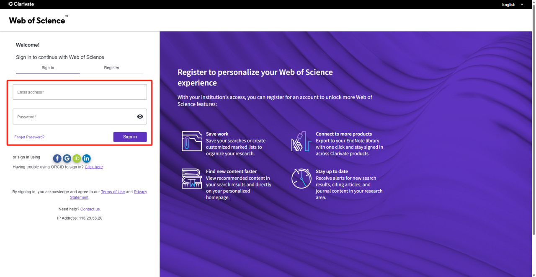Switch to the Register tab

pos(111,67)
